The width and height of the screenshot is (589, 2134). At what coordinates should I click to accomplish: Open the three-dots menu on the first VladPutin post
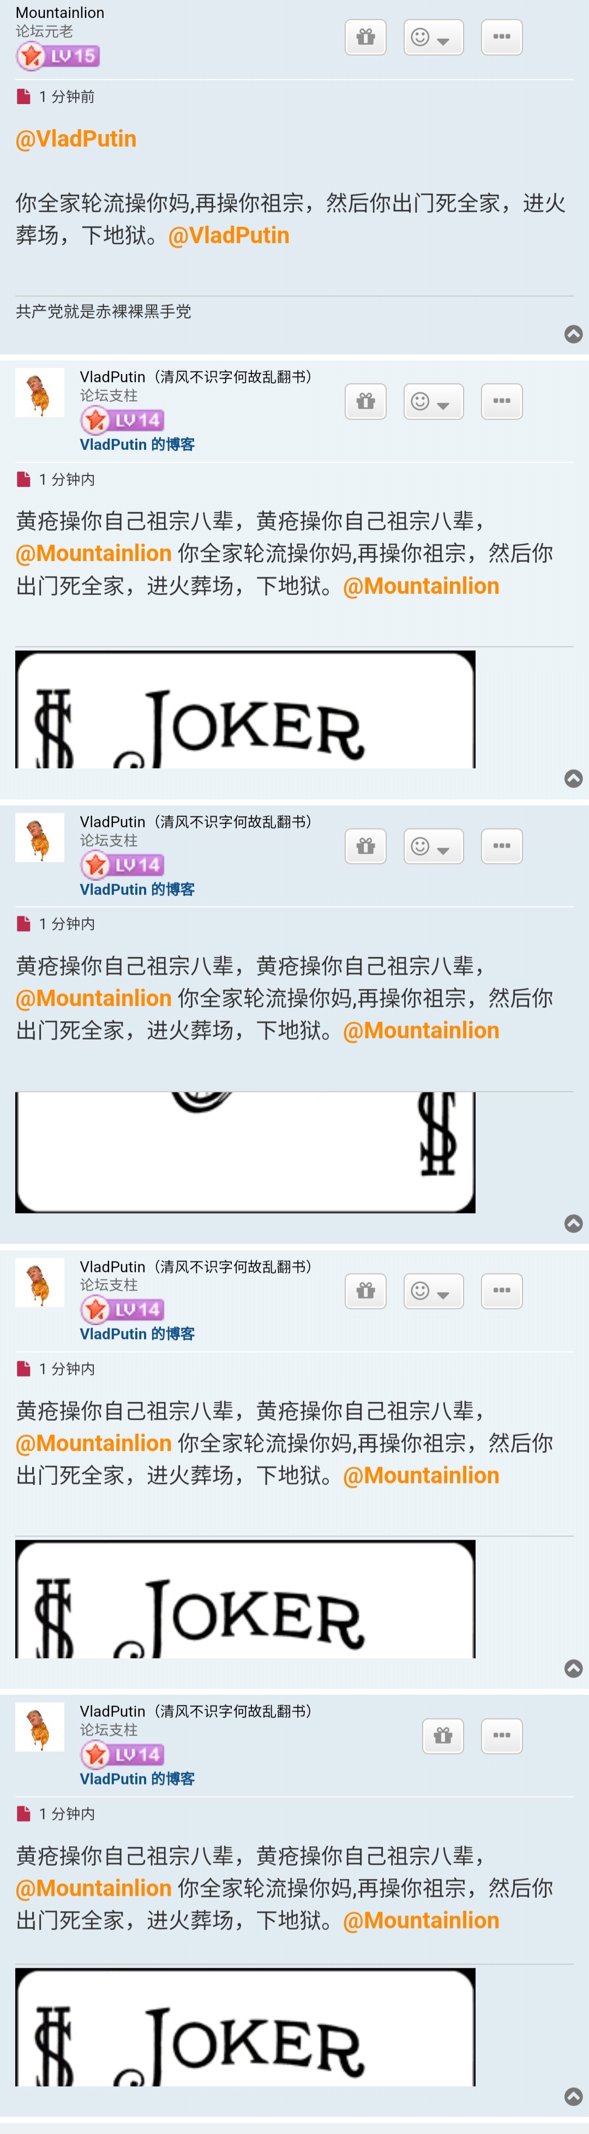[502, 402]
